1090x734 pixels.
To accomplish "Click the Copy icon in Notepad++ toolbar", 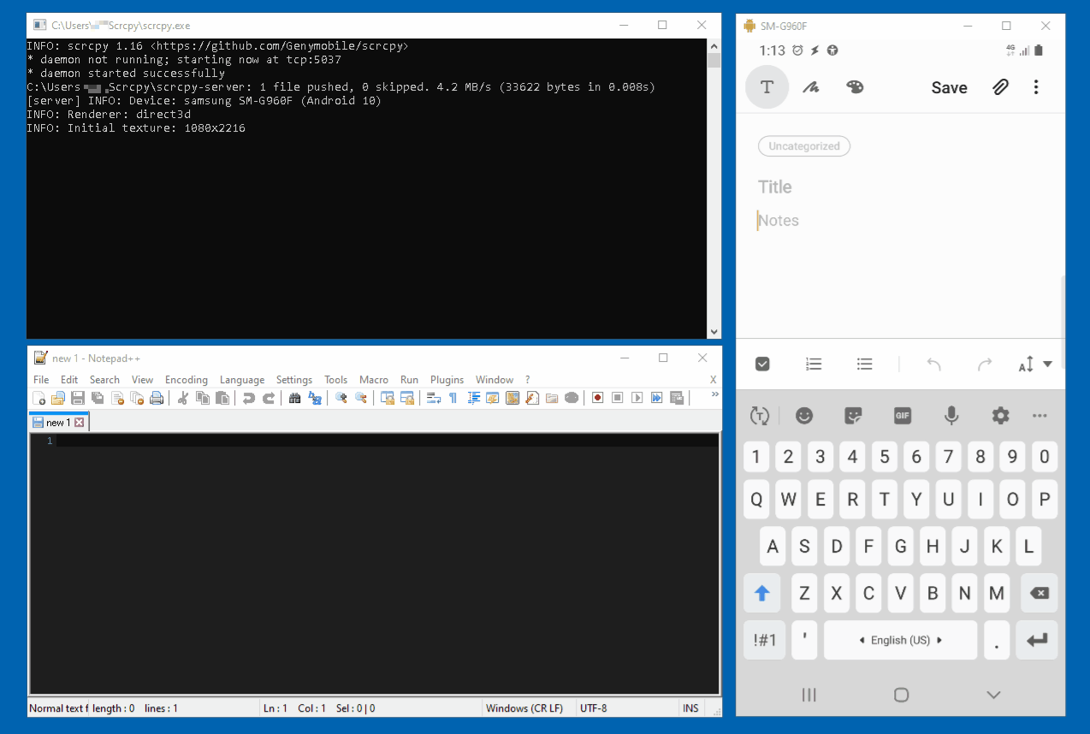I will click(x=203, y=398).
